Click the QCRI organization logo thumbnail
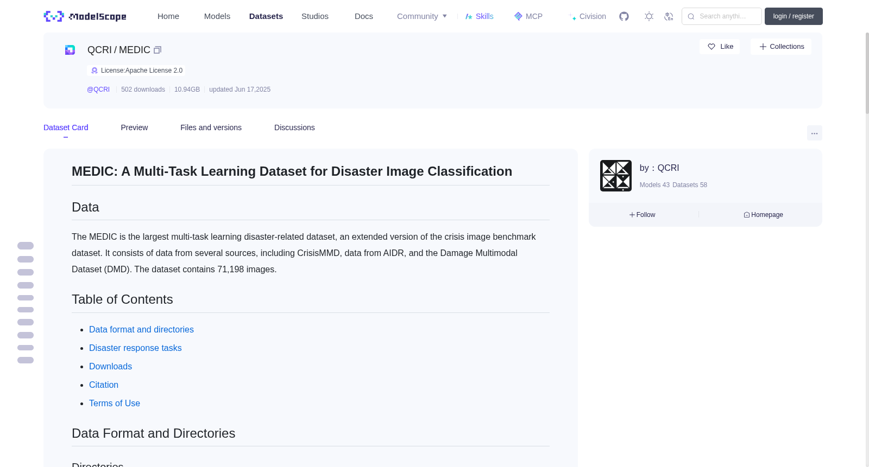This screenshot has width=869, height=467. 616,176
